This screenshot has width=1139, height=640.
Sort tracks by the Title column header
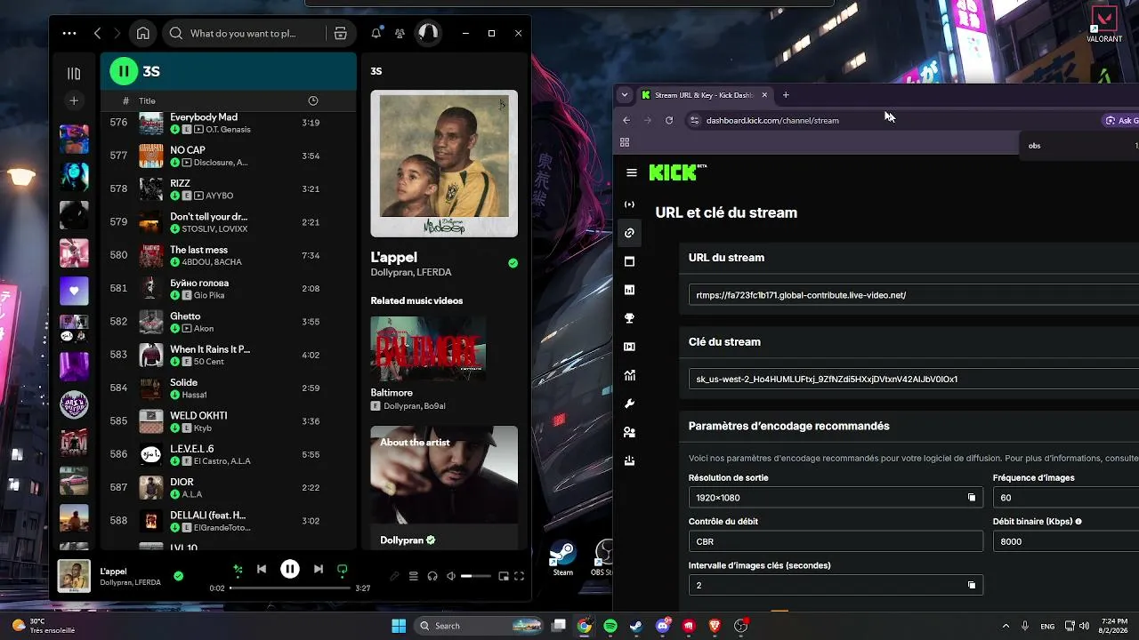point(147,100)
